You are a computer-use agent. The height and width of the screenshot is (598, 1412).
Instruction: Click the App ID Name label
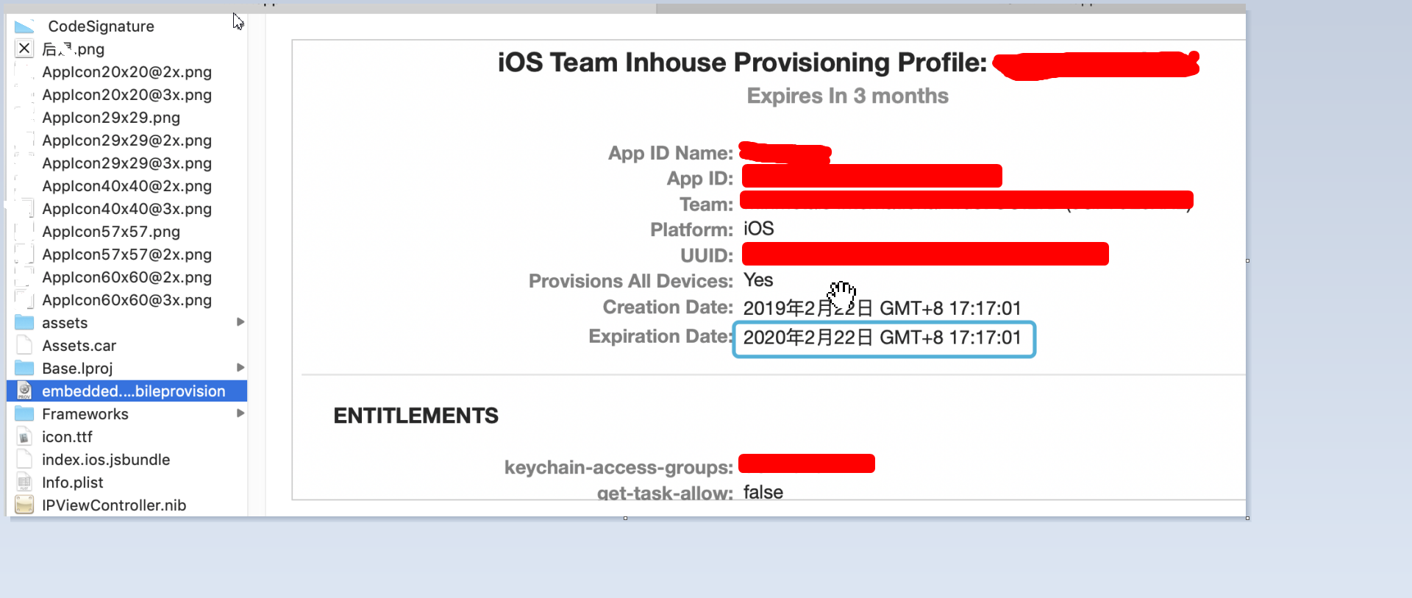click(671, 153)
